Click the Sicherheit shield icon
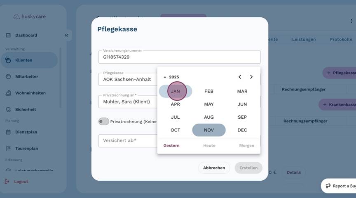The image size is (356, 198). (8, 110)
